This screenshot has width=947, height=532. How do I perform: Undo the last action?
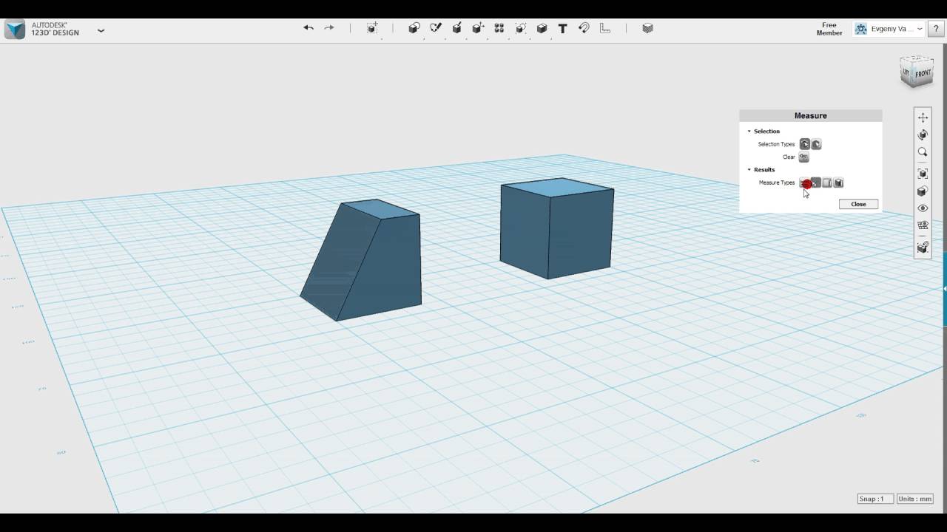click(309, 28)
